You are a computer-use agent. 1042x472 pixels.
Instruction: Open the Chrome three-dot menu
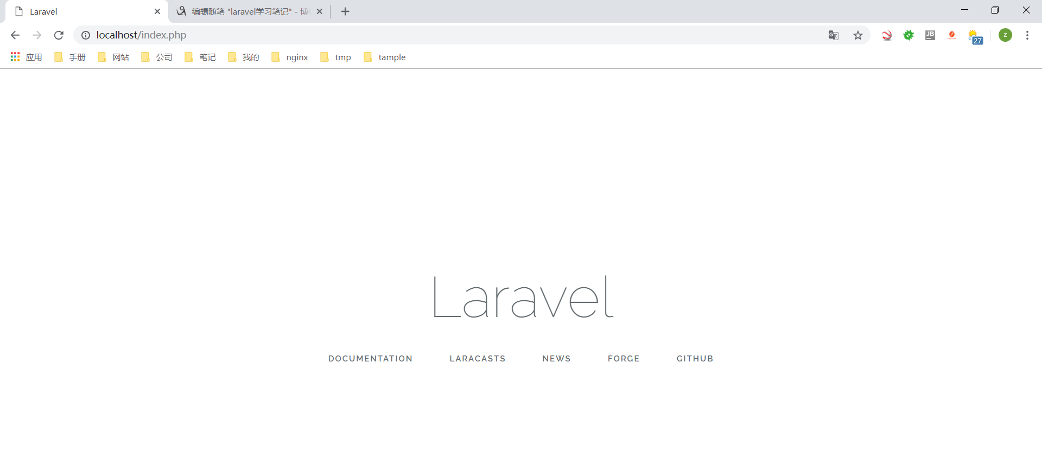point(1027,35)
